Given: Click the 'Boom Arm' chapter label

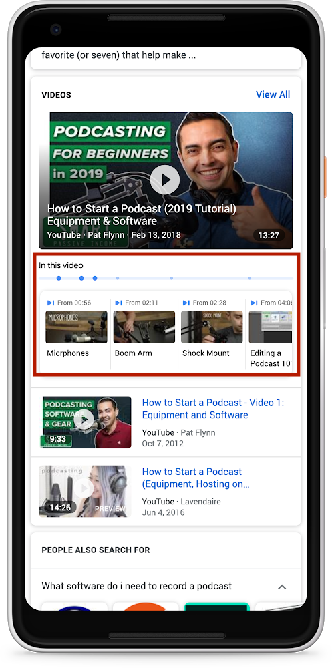Looking at the screenshot, I should pos(134,353).
